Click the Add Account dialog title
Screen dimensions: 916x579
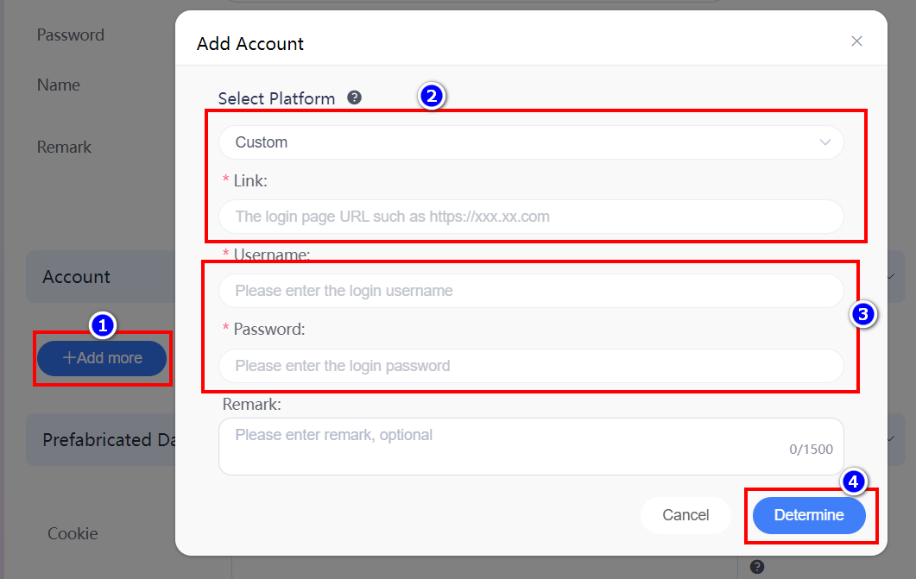click(250, 44)
